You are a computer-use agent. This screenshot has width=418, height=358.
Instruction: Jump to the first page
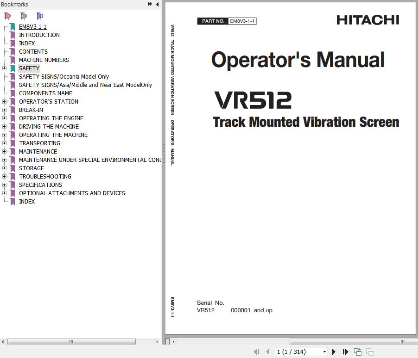tap(256, 352)
